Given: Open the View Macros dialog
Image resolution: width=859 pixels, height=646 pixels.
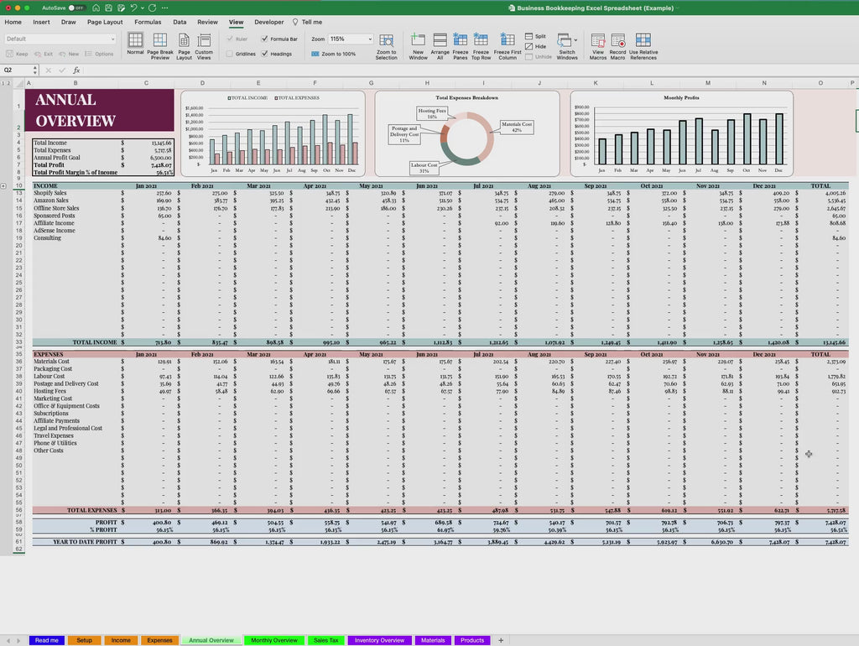Looking at the screenshot, I should coord(597,39).
